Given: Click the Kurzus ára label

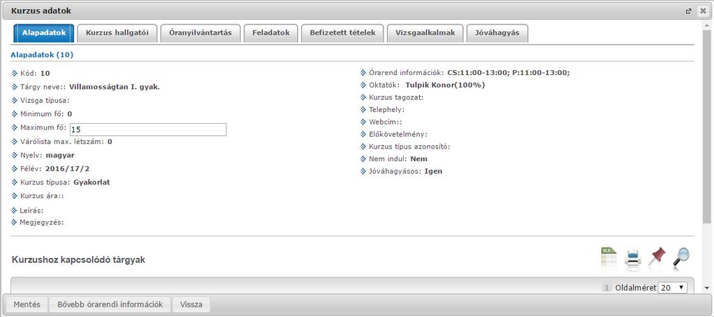Looking at the screenshot, I should point(43,196).
